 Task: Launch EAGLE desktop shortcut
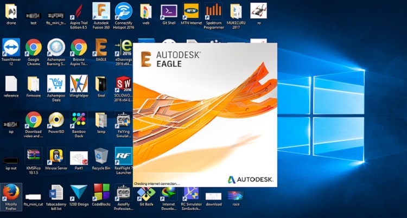[101, 47]
